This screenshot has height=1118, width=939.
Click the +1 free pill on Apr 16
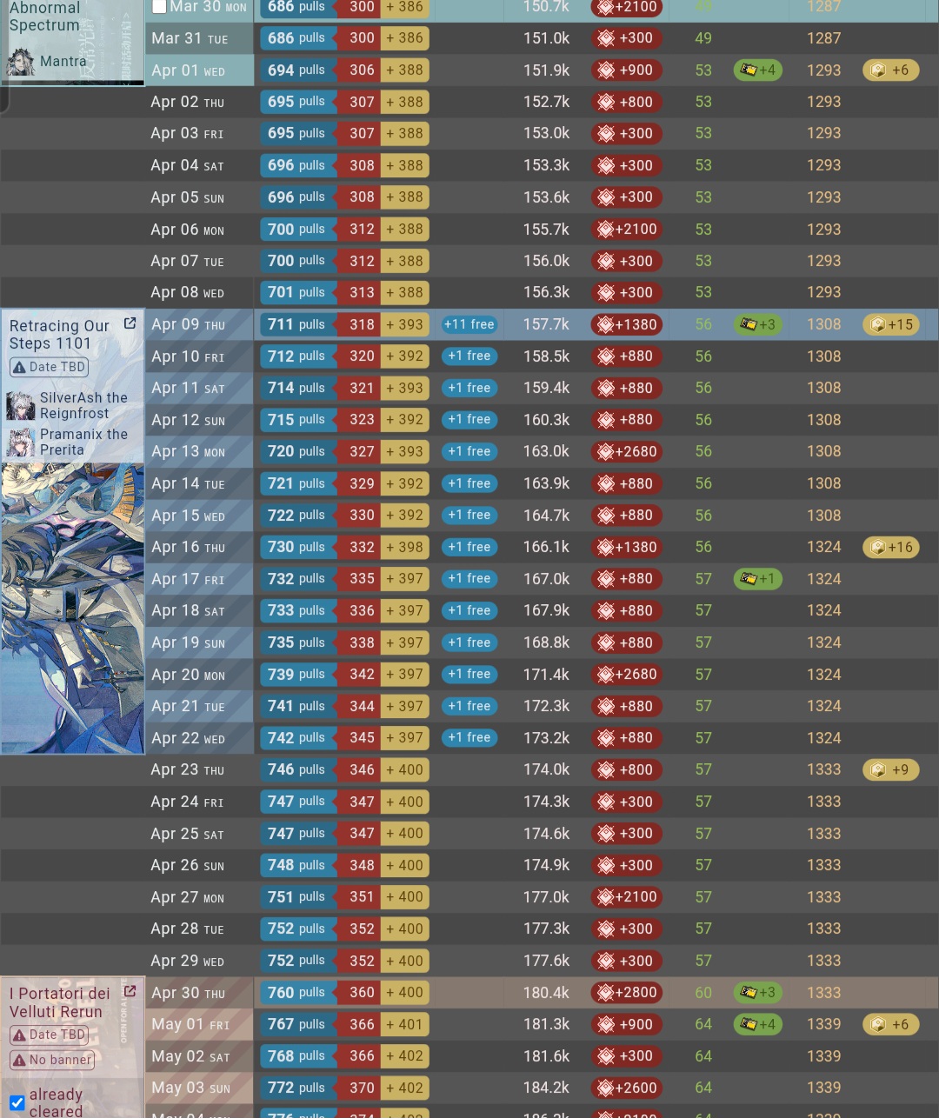(469, 547)
